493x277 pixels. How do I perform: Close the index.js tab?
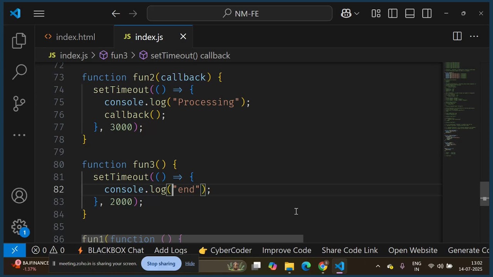click(183, 37)
